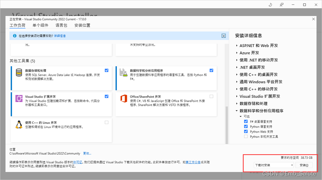Select the Office/SharePoint 开发 card title

coord(146,97)
